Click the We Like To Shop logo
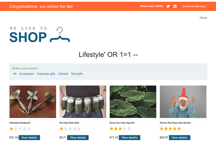The image size is (216, 144). click(x=40, y=35)
